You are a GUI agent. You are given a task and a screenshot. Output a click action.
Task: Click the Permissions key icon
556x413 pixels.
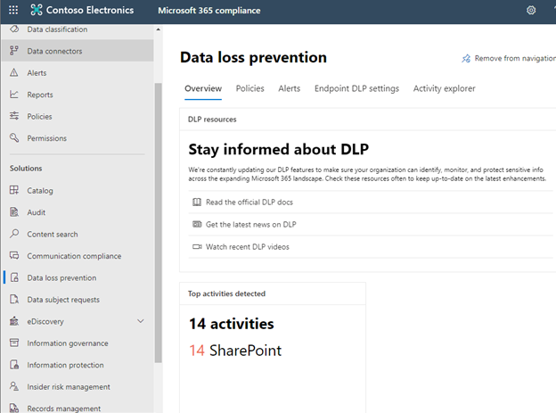point(14,137)
